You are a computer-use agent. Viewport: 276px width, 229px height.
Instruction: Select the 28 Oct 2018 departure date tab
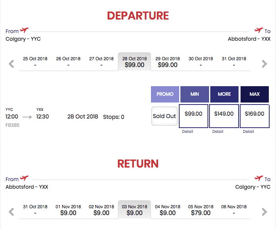[x=135, y=61]
